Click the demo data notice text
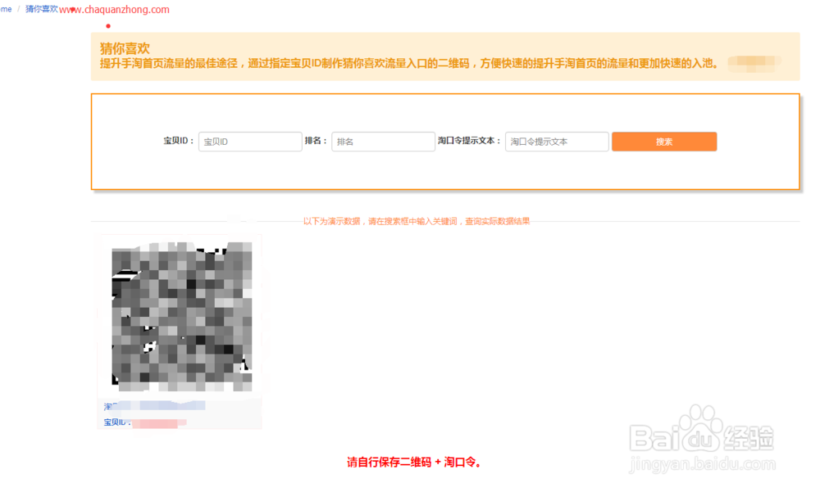Screen dimensions: 820x492 [x=417, y=222]
